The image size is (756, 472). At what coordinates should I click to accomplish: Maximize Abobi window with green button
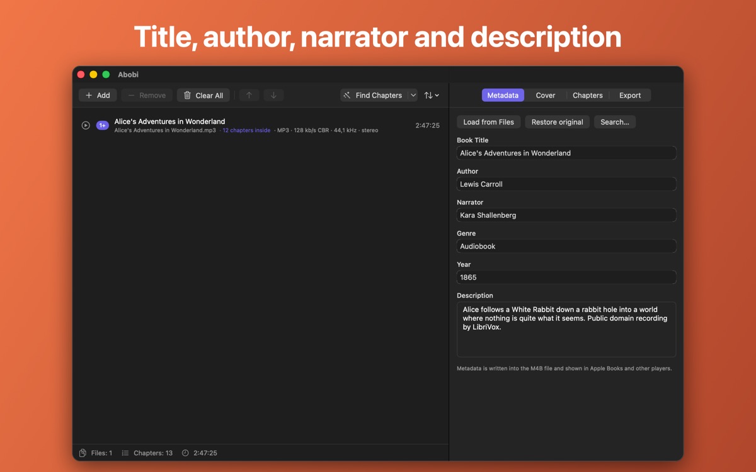coord(106,74)
